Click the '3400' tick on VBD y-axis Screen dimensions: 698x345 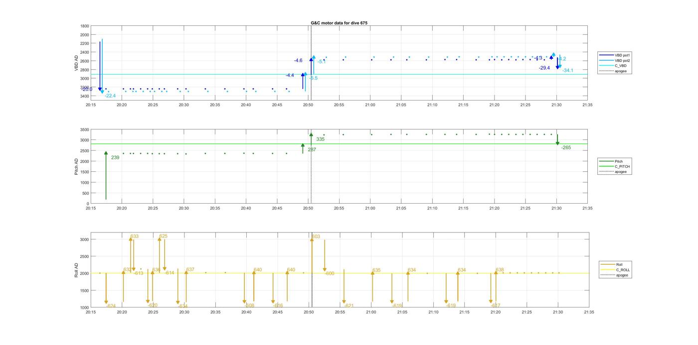click(84, 96)
